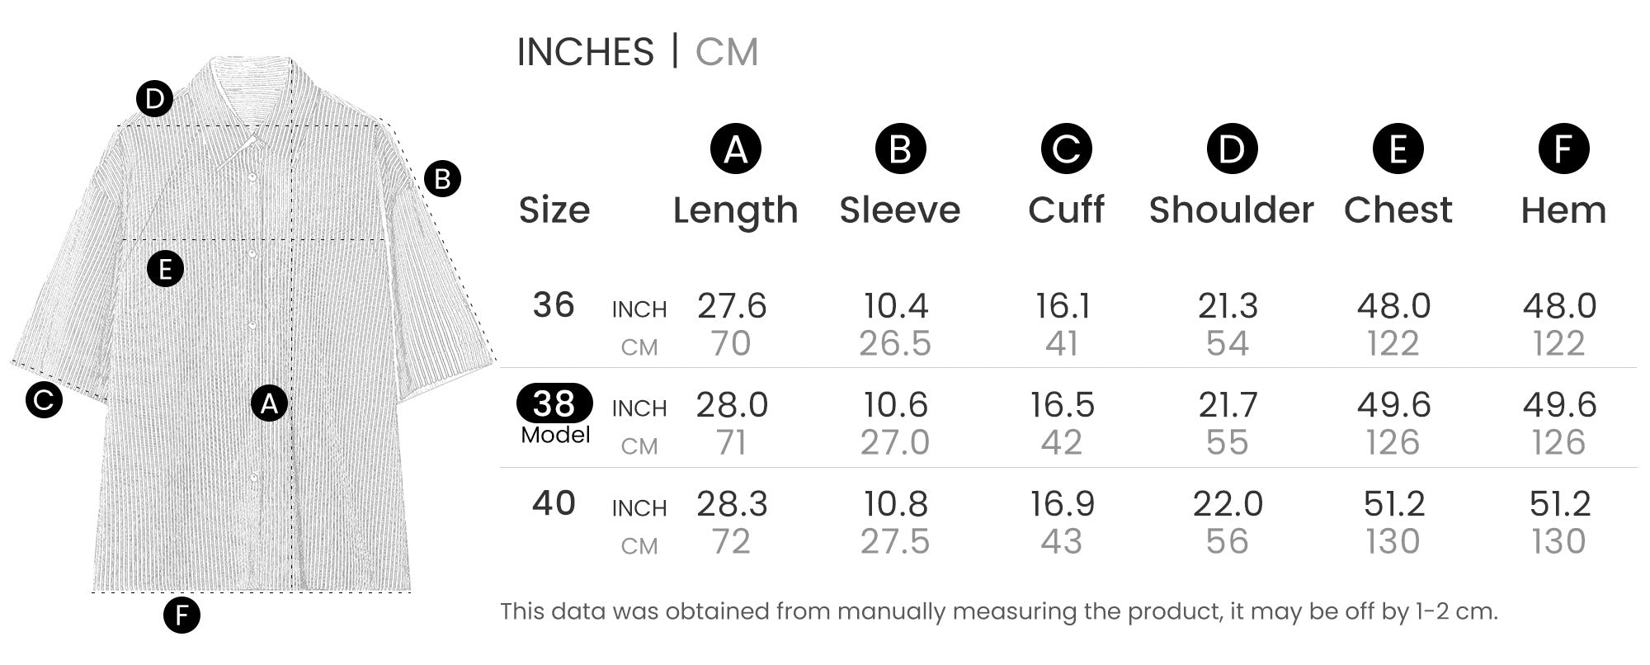The height and width of the screenshot is (665, 1650).
Task: Click the C icon above Cuff column
Action: coord(1066,149)
